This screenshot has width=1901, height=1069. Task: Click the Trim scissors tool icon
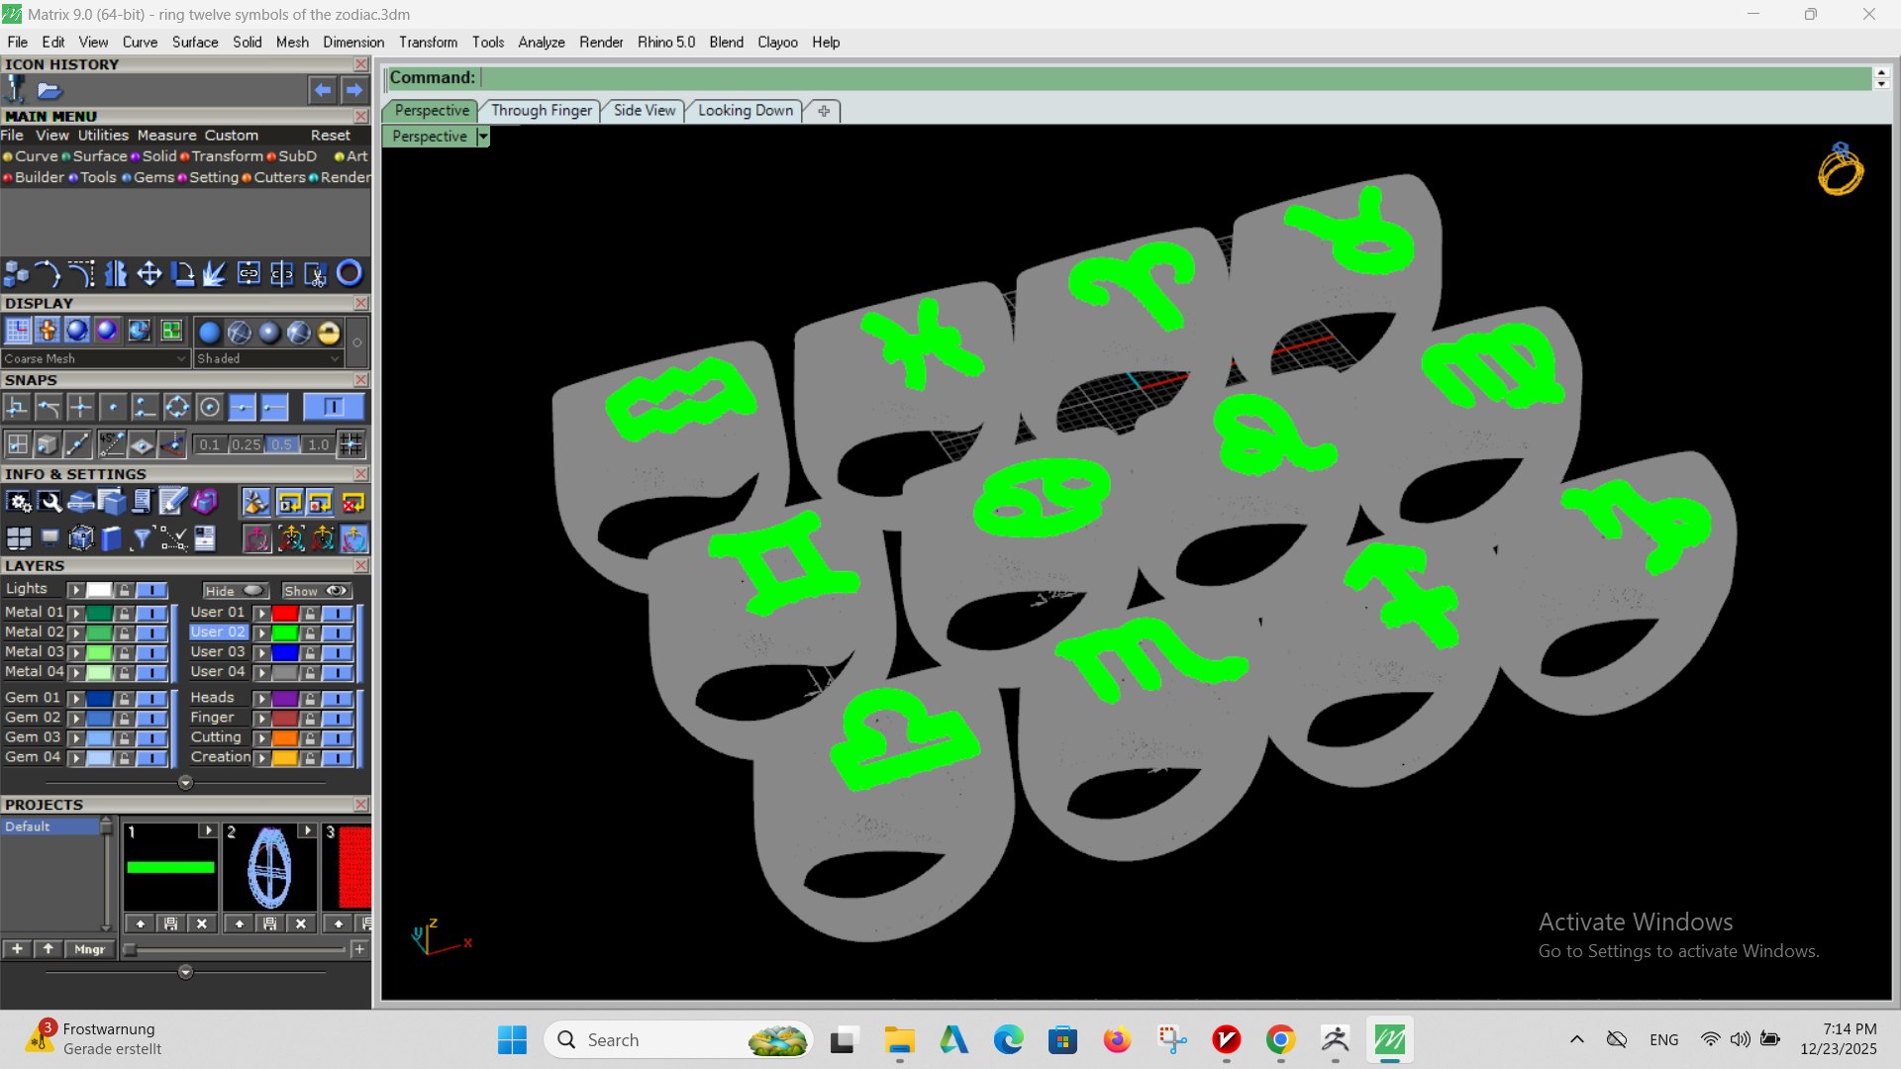pos(315,273)
